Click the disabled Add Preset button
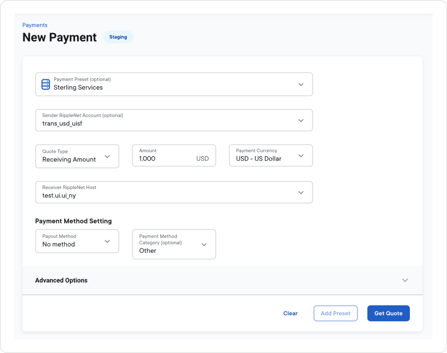 pos(335,313)
